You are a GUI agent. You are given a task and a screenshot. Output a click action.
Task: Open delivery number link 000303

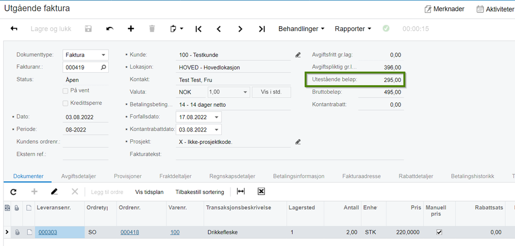tap(47, 232)
